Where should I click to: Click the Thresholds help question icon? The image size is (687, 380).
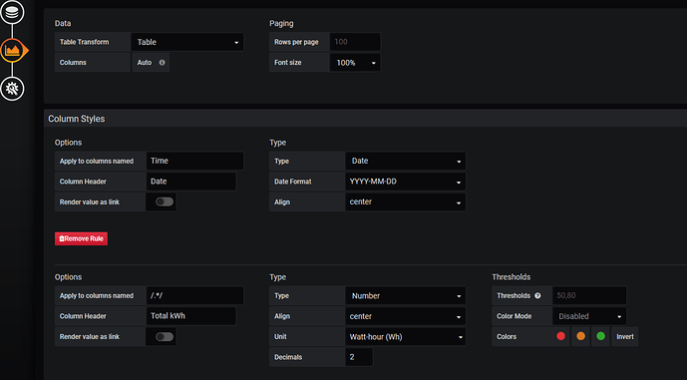pyautogui.click(x=537, y=296)
